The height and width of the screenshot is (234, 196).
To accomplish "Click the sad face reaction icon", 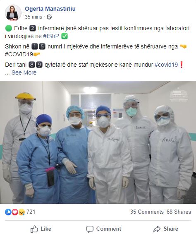I will [22, 212].
